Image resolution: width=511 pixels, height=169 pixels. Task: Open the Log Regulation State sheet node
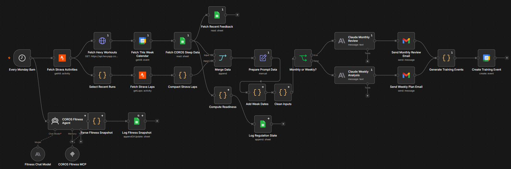263,124
